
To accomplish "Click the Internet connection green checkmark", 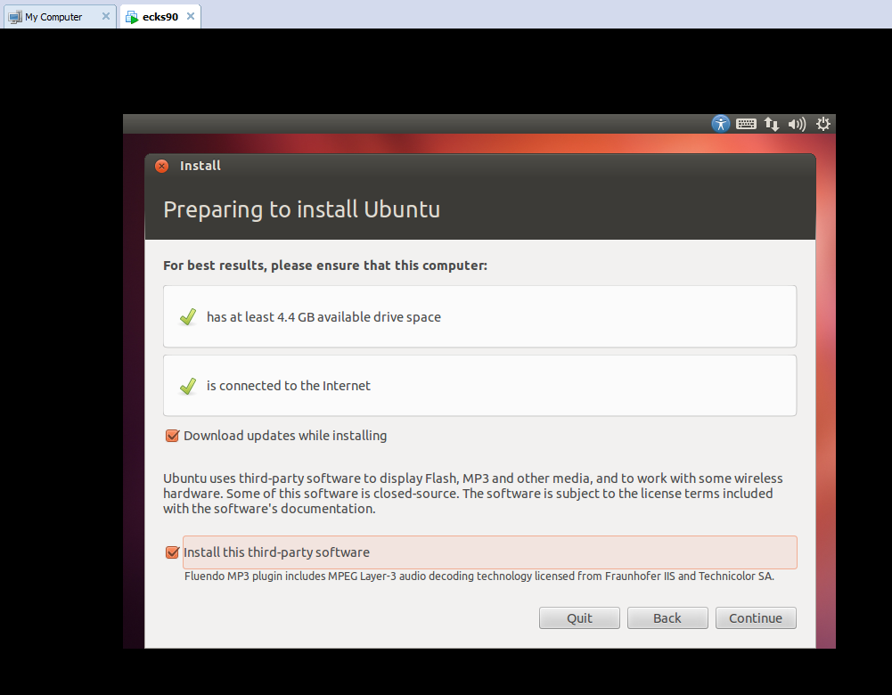I will (x=188, y=386).
